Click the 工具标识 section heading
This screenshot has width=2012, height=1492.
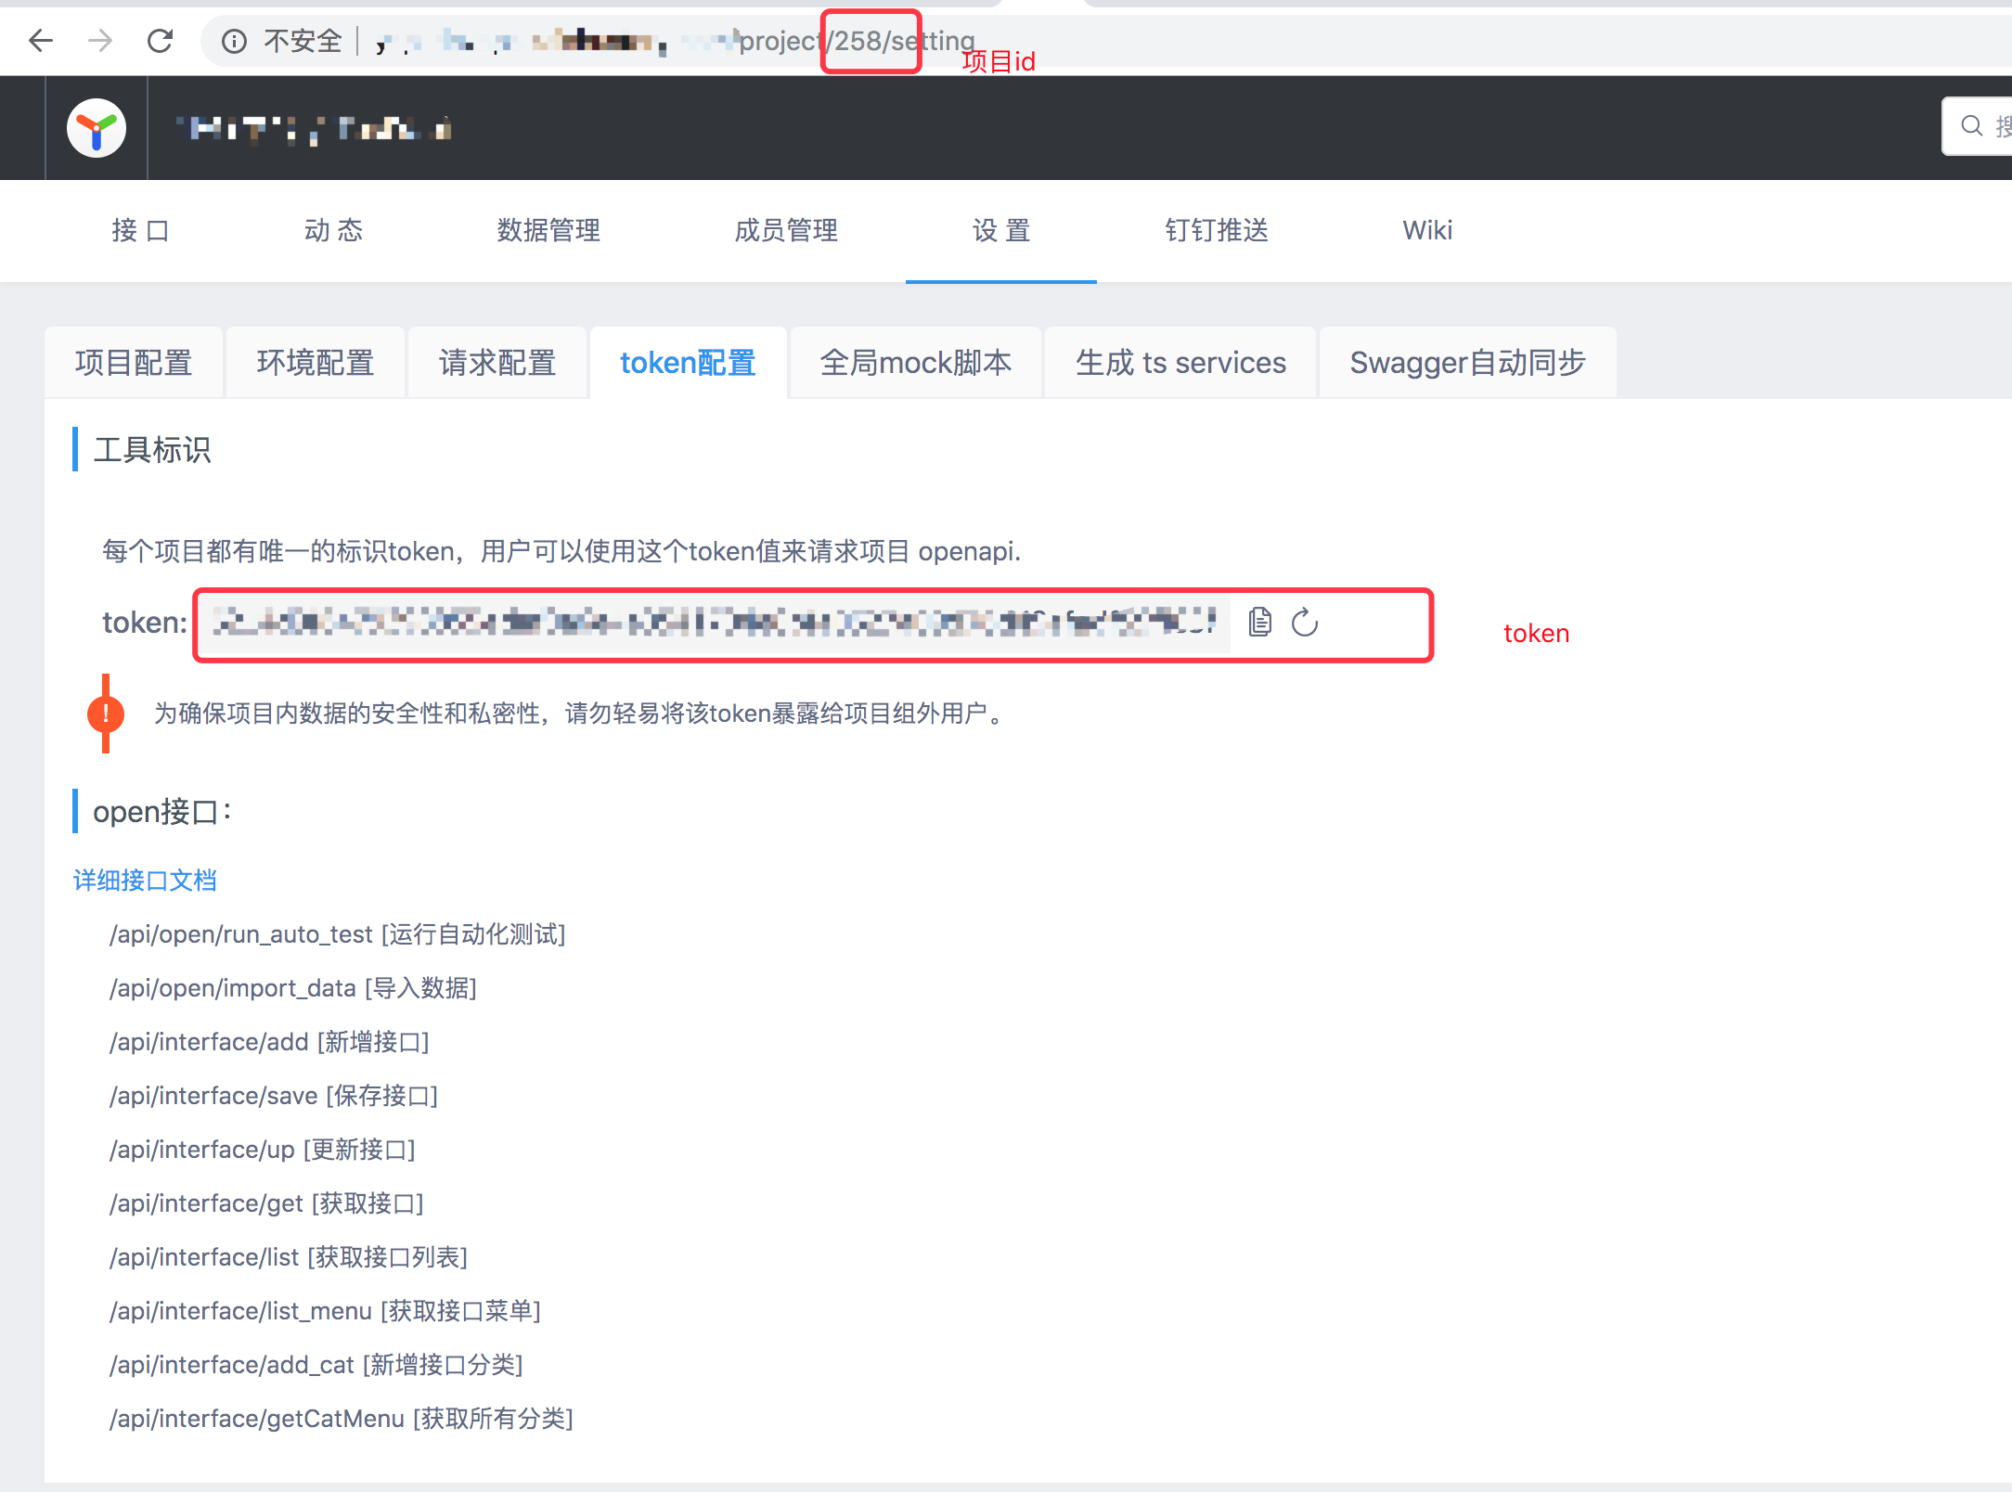click(x=152, y=450)
